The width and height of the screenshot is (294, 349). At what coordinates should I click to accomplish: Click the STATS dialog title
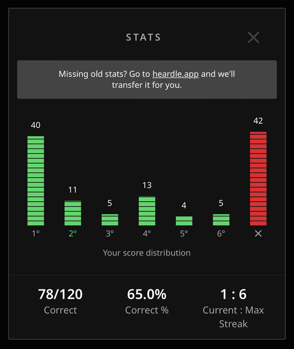[x=143, y=38]
